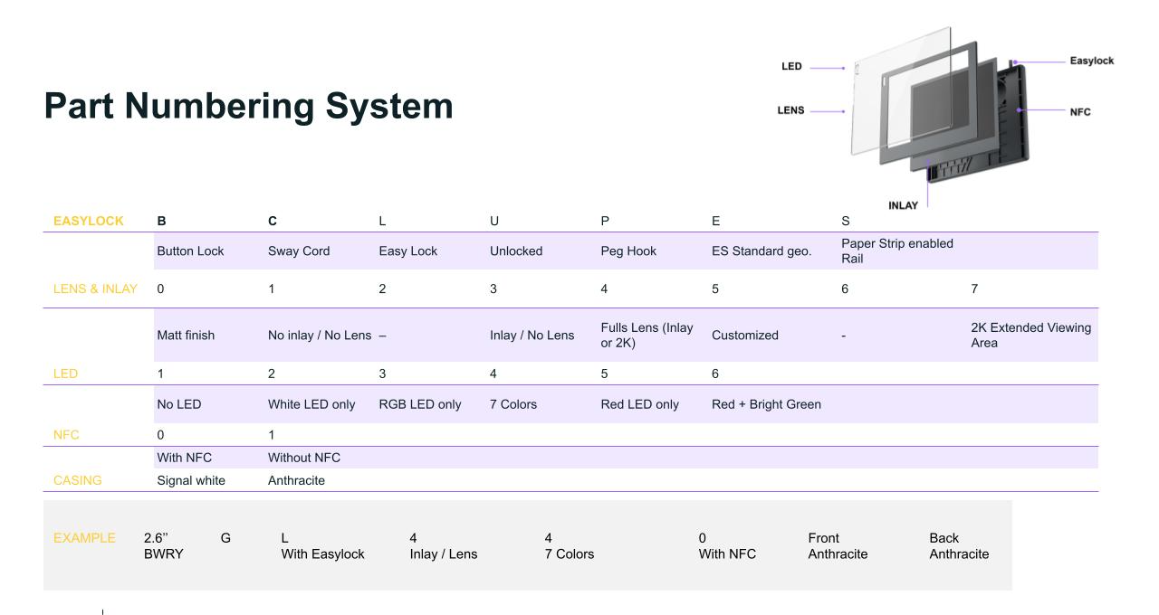1159x615 pixels.
Task: Click the exploded label product illustration
Action: (942, 104)
